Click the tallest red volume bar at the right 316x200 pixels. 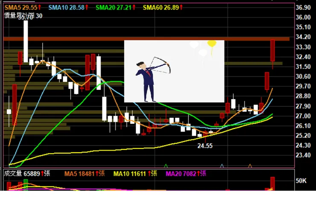tap(272, 183)
